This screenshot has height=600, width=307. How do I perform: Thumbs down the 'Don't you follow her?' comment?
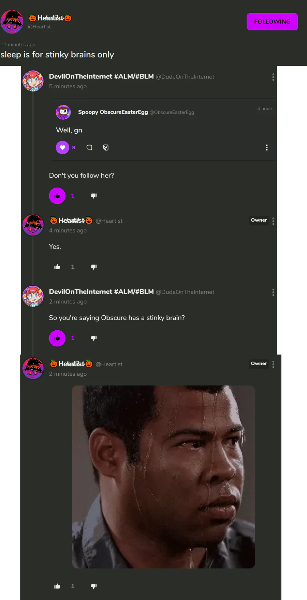click(94, 196)
